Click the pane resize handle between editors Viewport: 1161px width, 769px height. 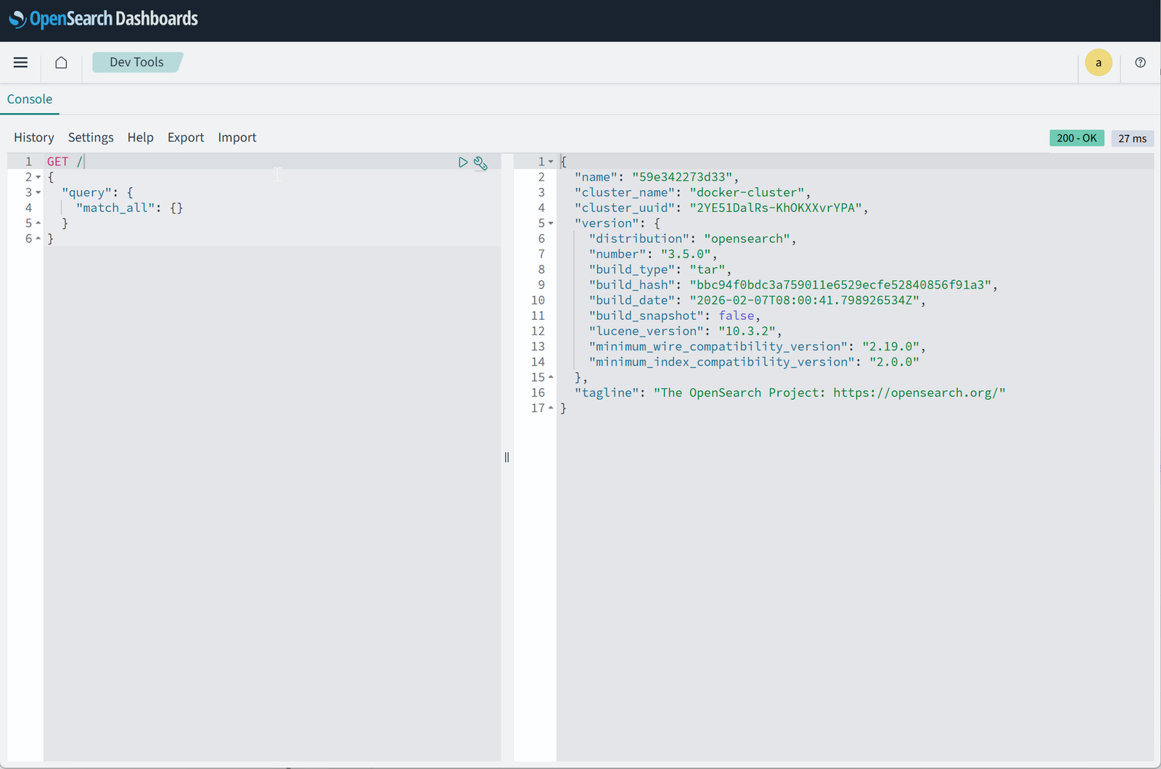(x=506, y=457)
